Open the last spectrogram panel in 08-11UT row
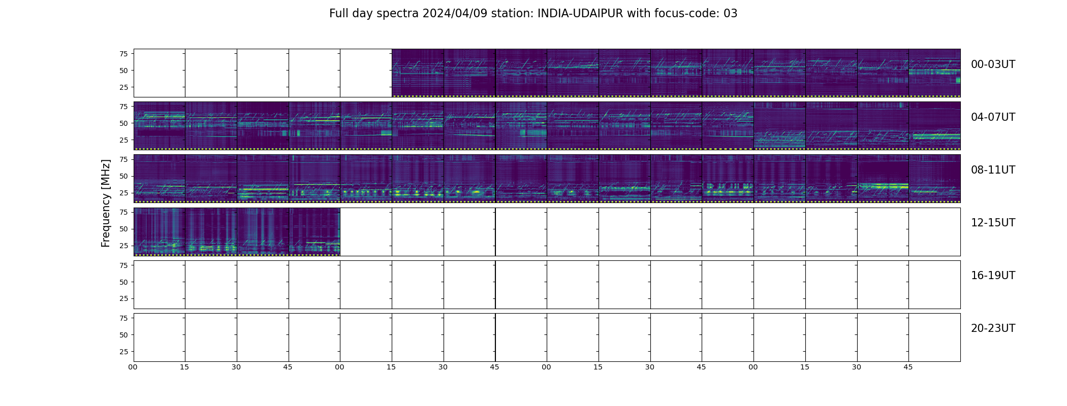This screenshot has width=1067, height=406. pyautogui.click(x=934, y=179)
